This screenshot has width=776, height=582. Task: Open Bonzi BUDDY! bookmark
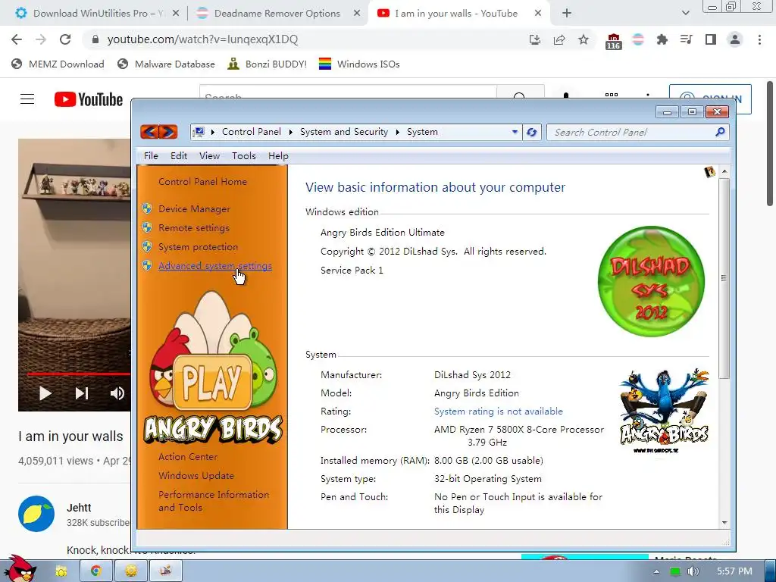coord(268,64)
